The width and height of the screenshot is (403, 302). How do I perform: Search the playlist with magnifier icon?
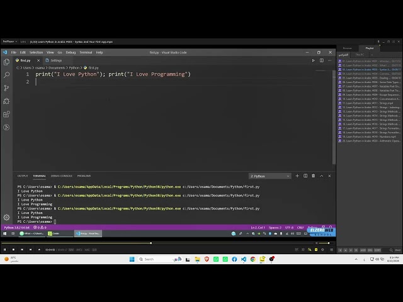coord(391,250)
